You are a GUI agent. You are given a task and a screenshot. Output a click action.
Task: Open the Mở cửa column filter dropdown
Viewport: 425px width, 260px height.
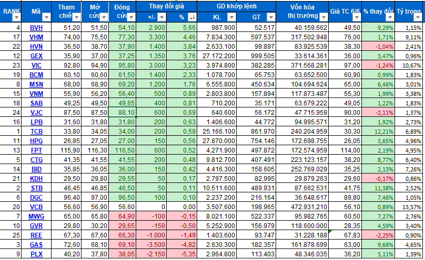[104, 17]
